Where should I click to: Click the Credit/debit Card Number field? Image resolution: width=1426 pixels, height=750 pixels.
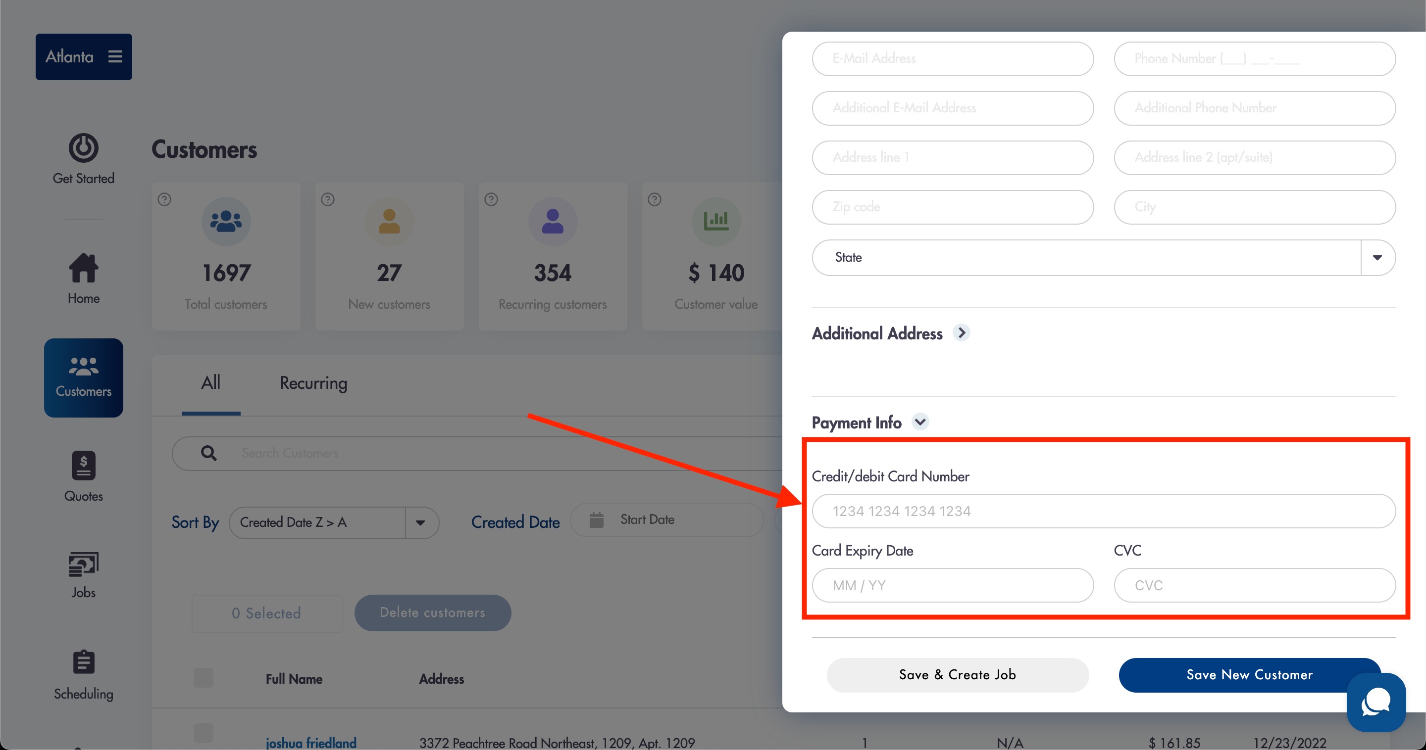[1103, 511]
